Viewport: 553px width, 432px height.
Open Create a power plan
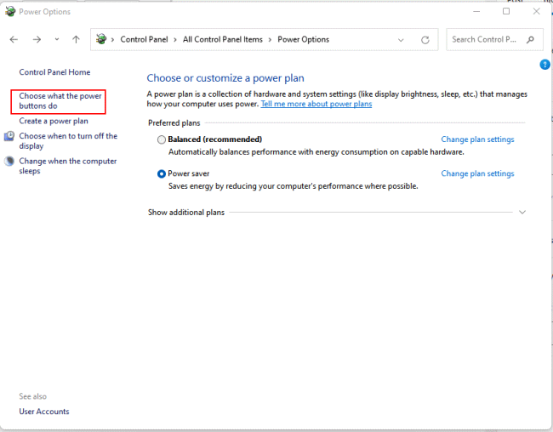click(x=54, y=121)
